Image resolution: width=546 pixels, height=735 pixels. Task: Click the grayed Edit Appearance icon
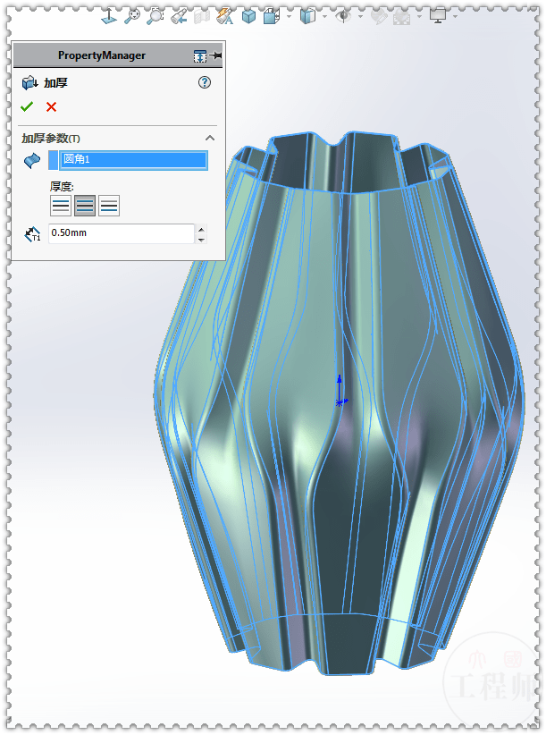(x=379, y=17)
